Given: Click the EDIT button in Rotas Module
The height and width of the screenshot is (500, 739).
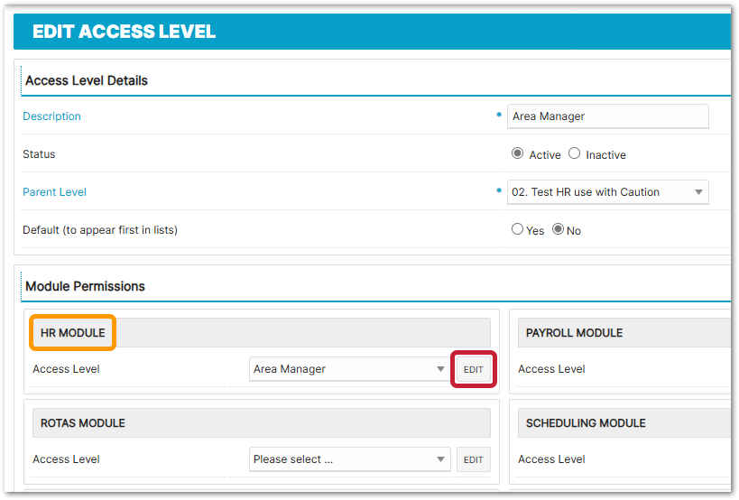Looking at the screenshot, I should (473, 459).
